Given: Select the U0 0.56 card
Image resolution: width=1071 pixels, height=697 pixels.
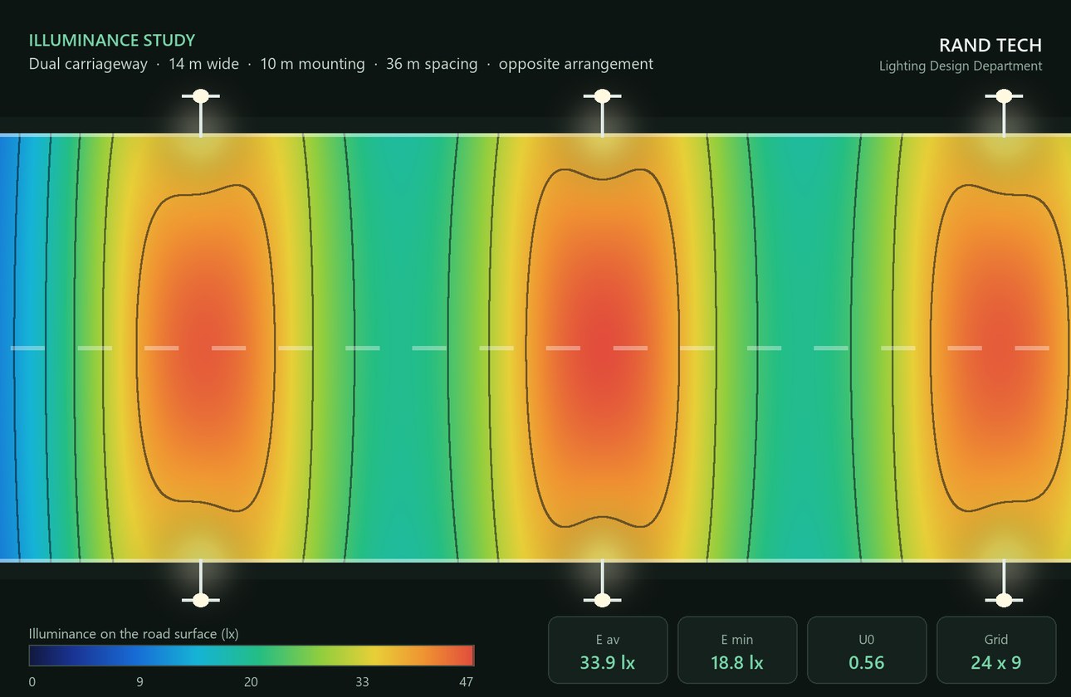Looking at the screenshot, I should pos(867,650).
